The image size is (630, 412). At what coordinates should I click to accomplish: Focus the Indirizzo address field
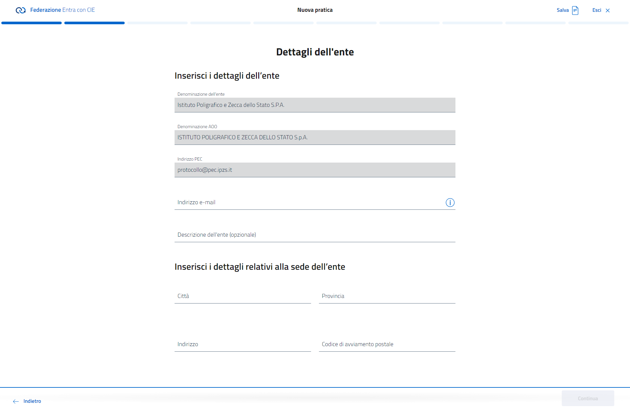pos(242,344)
